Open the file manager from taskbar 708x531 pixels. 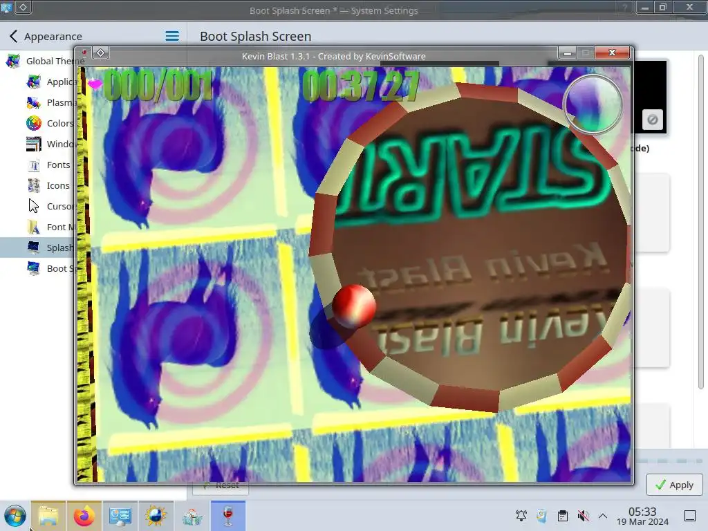pos(48,516)
